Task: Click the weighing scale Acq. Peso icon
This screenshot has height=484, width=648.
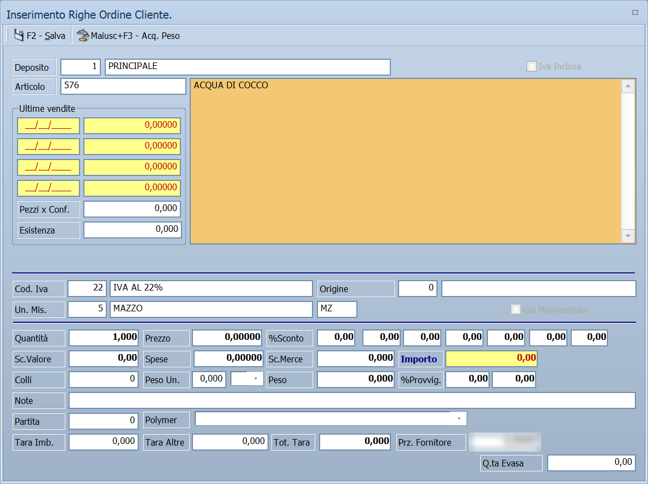Action: pyautogui.click(x=83, y=36)
